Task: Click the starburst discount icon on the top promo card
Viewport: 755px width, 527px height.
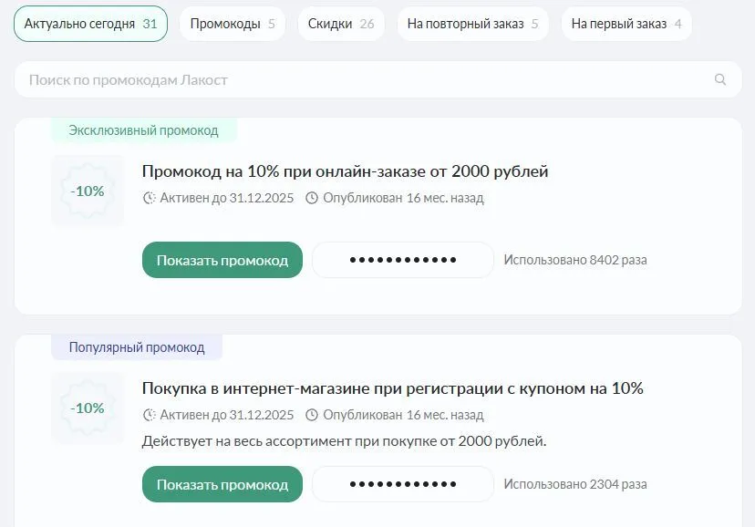Action: (x=87, y=191)
